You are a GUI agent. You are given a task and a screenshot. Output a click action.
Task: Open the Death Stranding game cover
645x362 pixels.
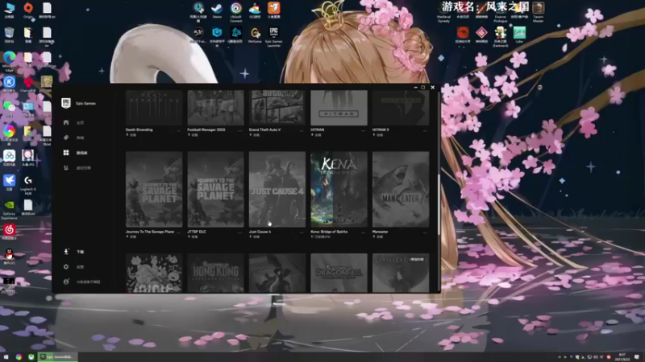[x=154, y=108]
